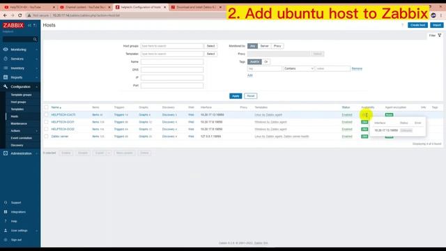Click the hide sidebar icon beside the collapse arrows

click(x=35, y=25)
